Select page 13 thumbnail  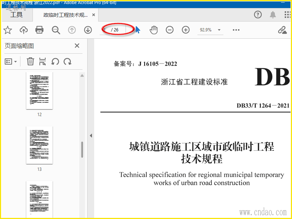coord(39,145)
